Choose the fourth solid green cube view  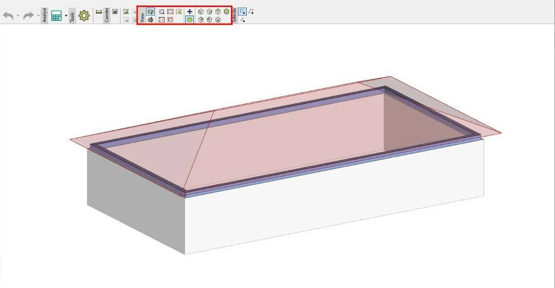(227, 12)
